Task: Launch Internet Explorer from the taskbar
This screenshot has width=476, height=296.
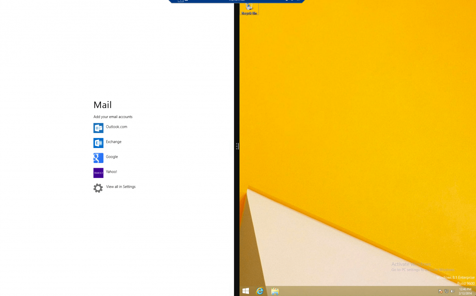Action: pos(260,291)
